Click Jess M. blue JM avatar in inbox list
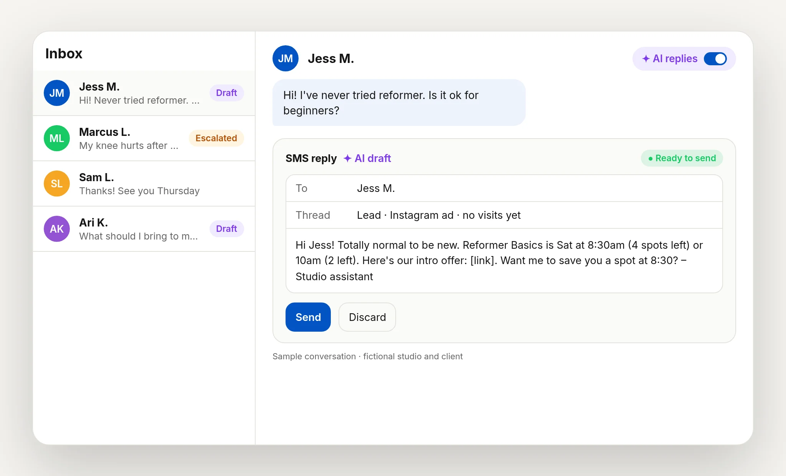The height and width of the screenshot is (476, 786). pos(57,93)
